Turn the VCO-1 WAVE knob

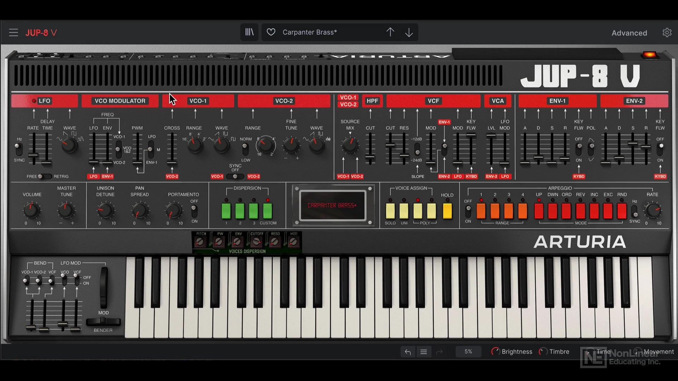tap(222, 145)
